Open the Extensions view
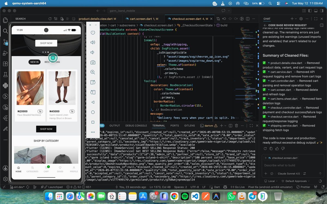The image size is (327, 204). 5,64
